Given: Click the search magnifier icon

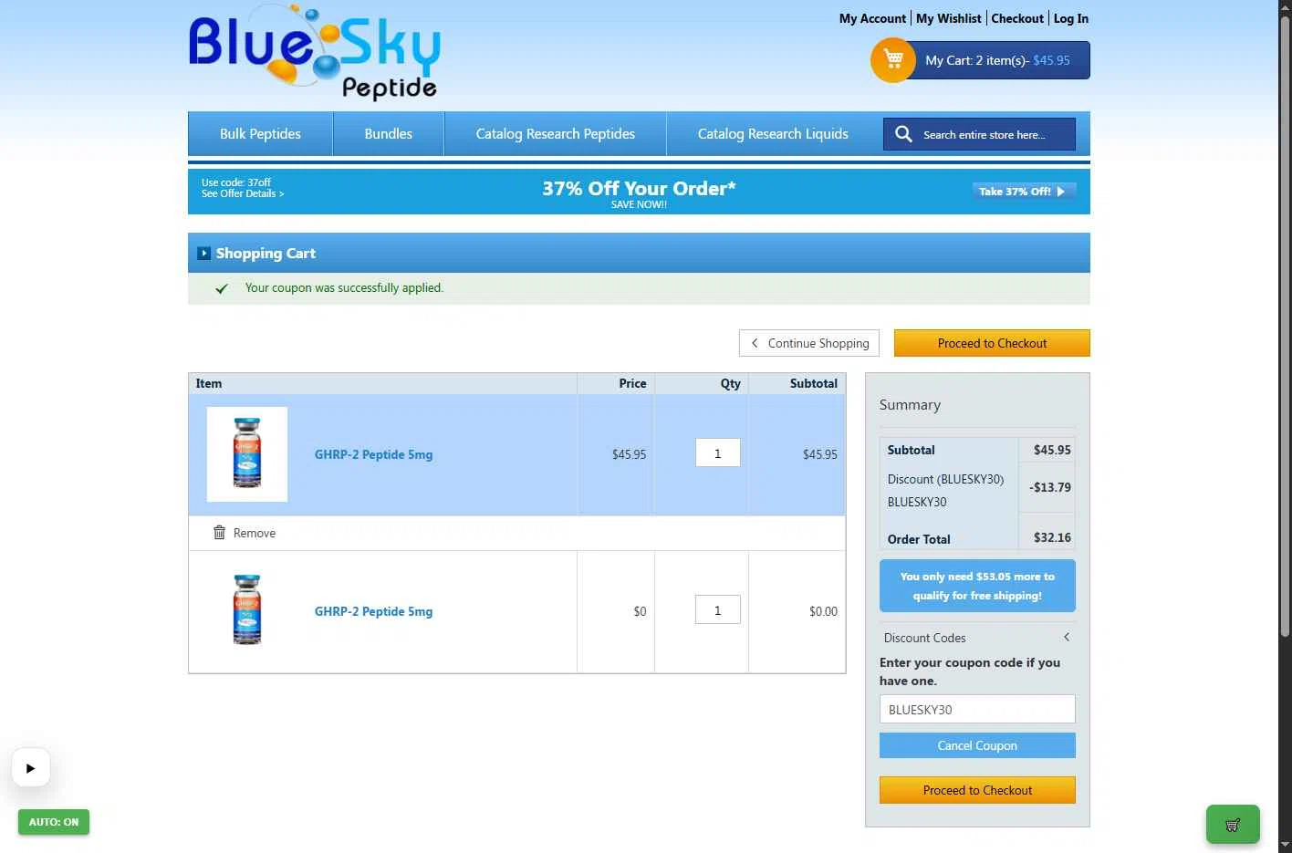Looking at the screenshot, I should (x=903, y=134).
